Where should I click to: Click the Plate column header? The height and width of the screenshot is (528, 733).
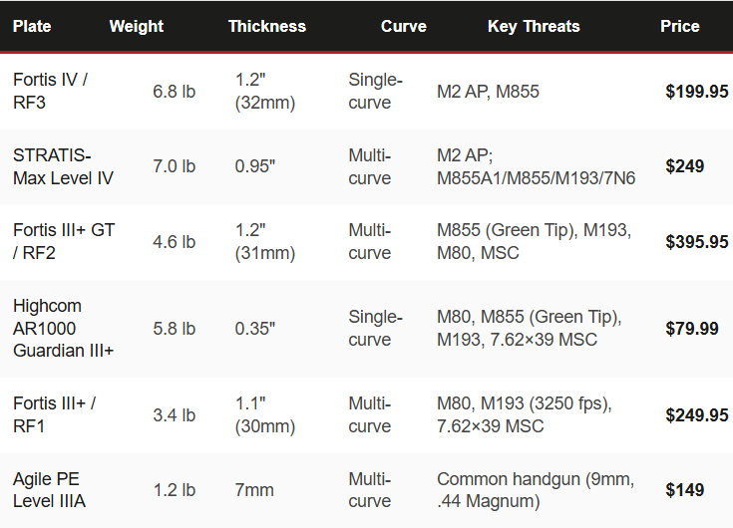[32, 26]
